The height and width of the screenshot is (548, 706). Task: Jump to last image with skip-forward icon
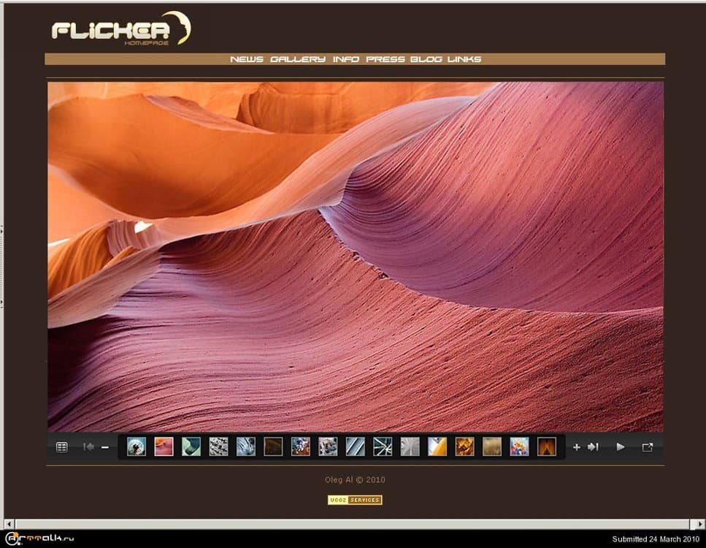(593, 447)
